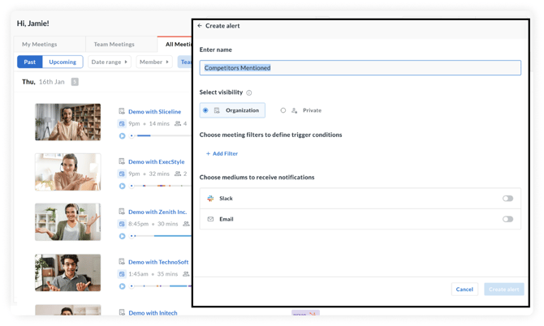Click the document icon beside Demo with TechnoSoft
The height and width of the screenshot is (326, 544).
[122, 262]
